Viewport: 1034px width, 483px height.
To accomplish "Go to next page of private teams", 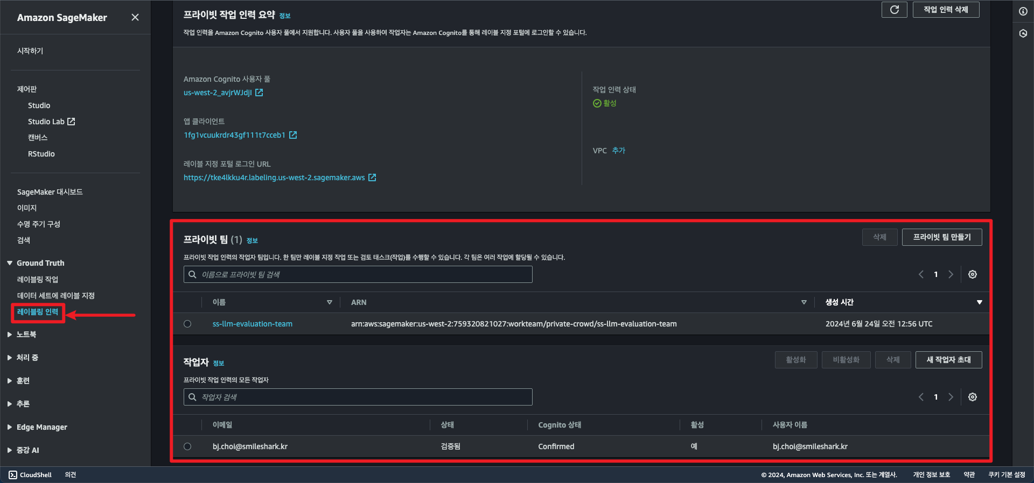I will pos(951,274).
